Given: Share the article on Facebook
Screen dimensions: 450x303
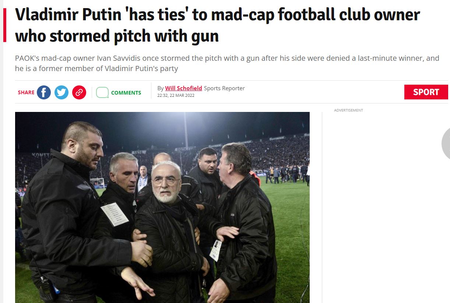Looking at the screenshot, I should point(44,92).
